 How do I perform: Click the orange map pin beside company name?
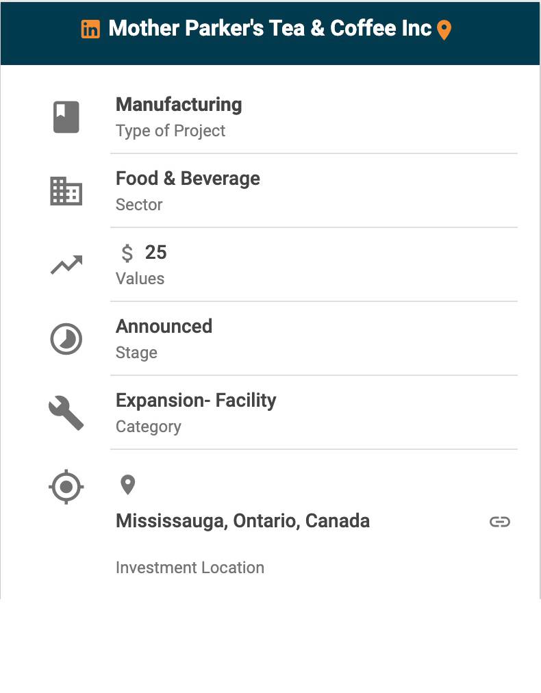click(444, 30)
